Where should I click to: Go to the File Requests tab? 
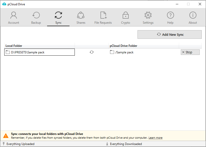(103, 18)
